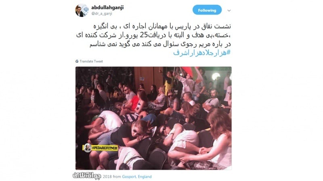Screen dimensions: 323x181
Task: Open the tweet's attached crowd photo
Action: (x=153, y=118)
